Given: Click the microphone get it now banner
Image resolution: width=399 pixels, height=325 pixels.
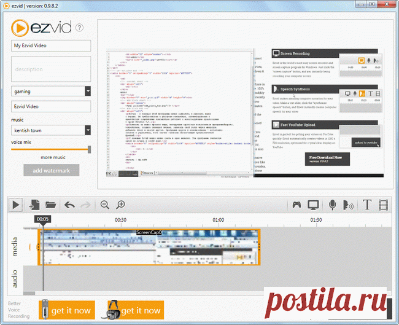Looking at the screenshot, I should [67, 310].
